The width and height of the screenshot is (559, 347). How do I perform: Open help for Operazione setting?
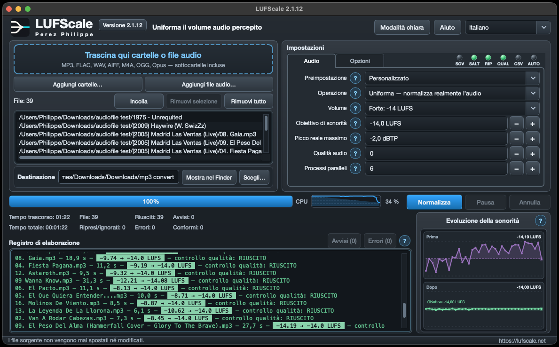pos(355,93)
